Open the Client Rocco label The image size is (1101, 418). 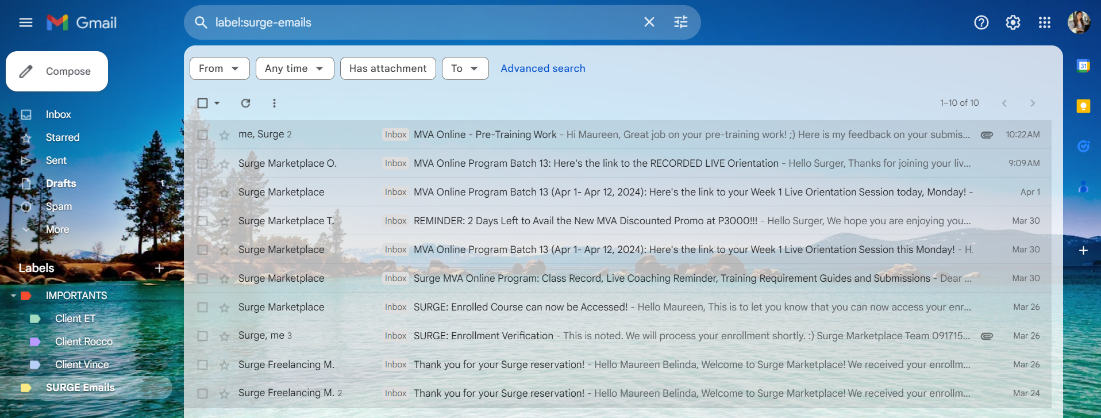pyautogui.click(x=84, y=342)
